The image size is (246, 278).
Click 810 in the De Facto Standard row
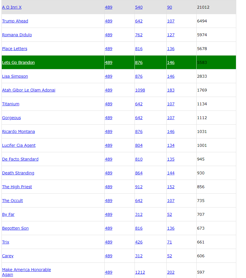click(139, 159)
